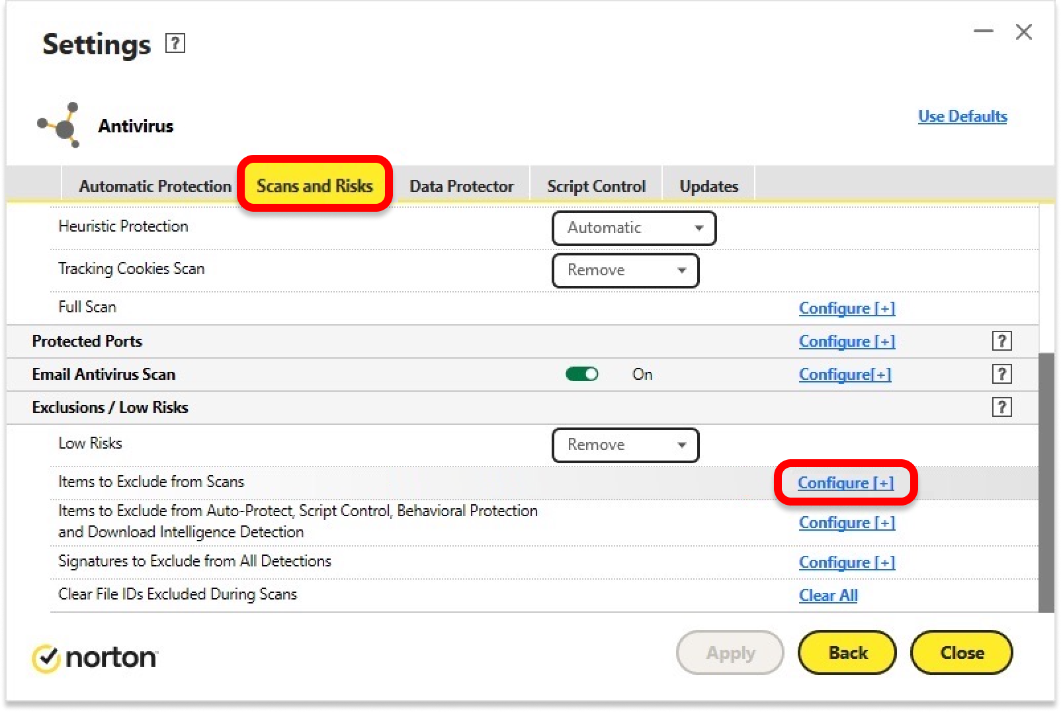Minimize the Settings window

click(983, 32)
